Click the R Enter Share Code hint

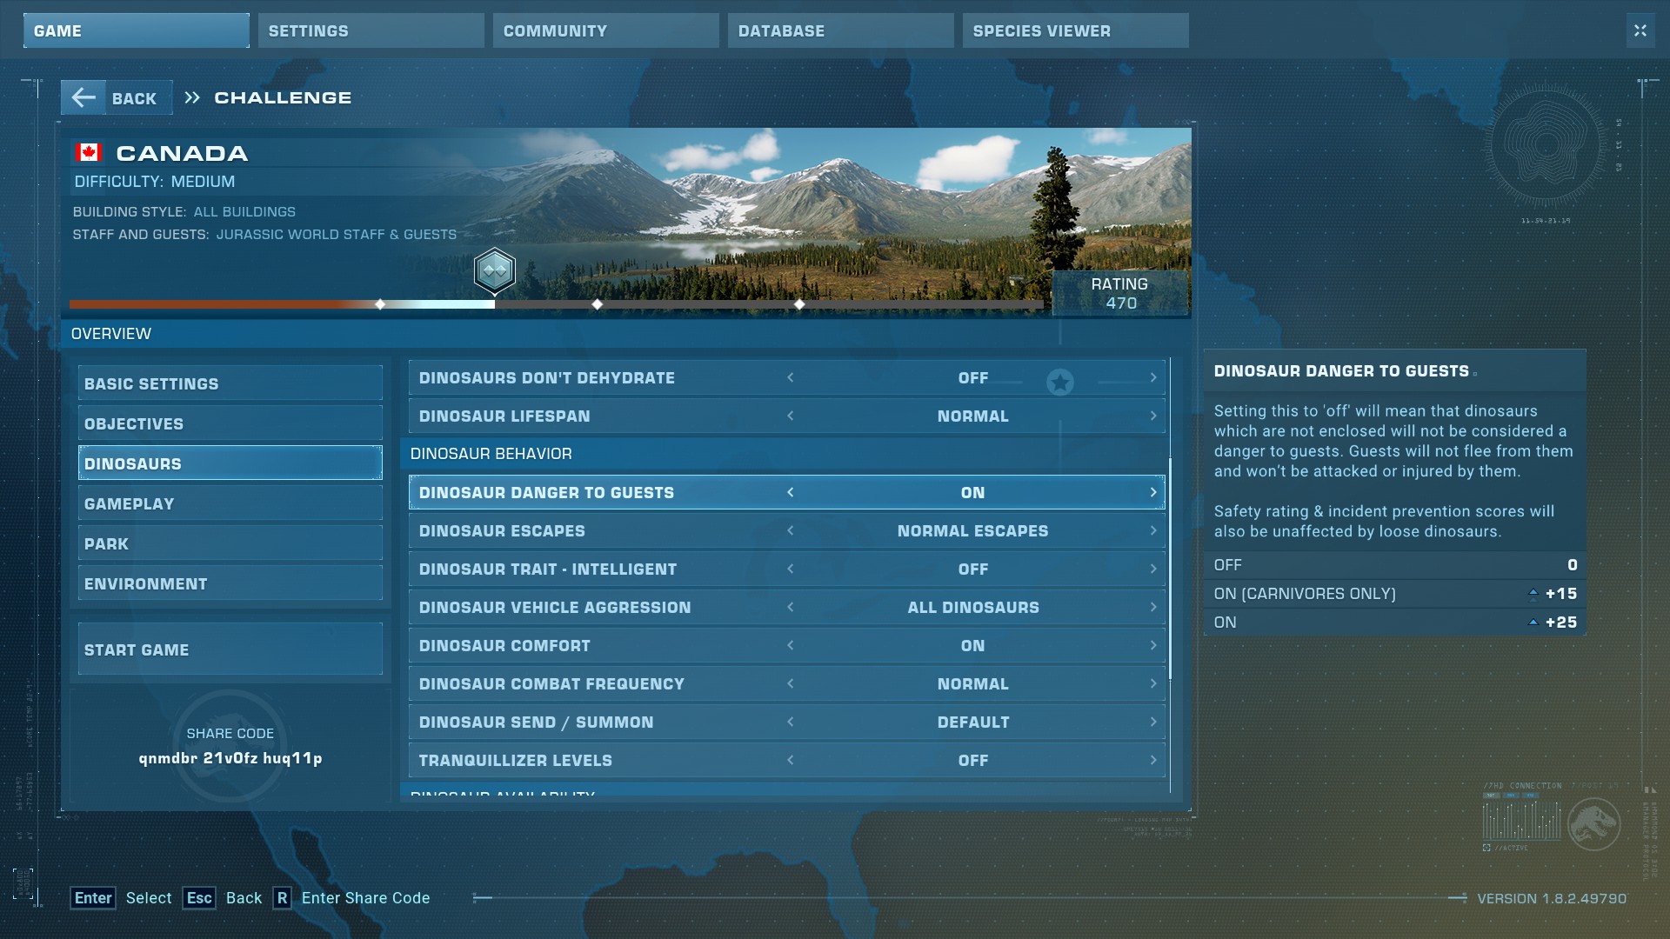pos(351,898)
